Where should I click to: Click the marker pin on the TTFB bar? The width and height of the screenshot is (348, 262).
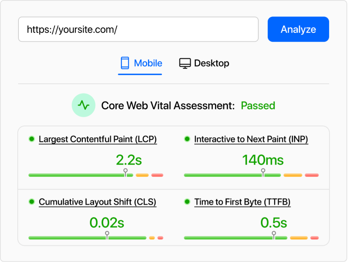(x=274, y=234)
